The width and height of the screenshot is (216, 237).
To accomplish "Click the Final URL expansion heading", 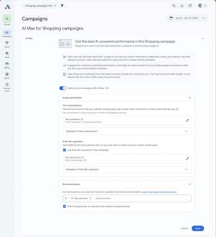I will pos(73,141).
